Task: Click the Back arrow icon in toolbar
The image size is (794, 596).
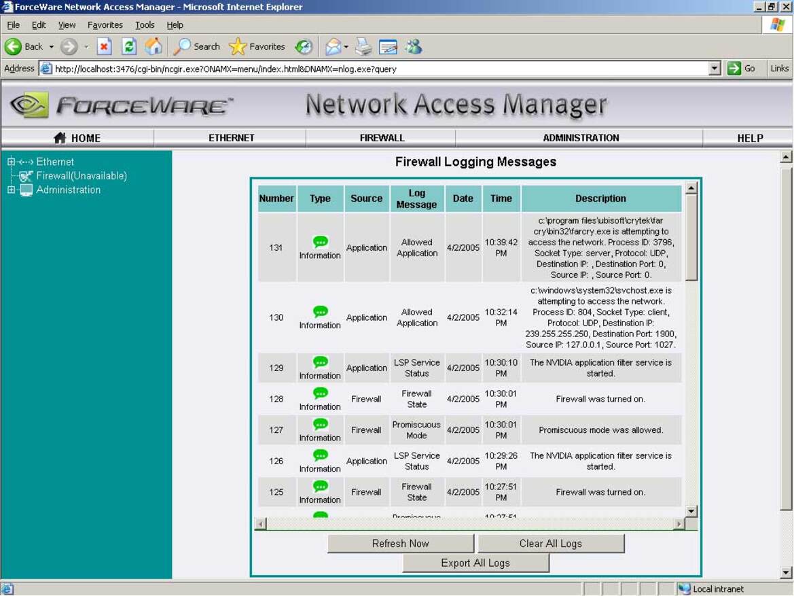Action: pos(13,47)
